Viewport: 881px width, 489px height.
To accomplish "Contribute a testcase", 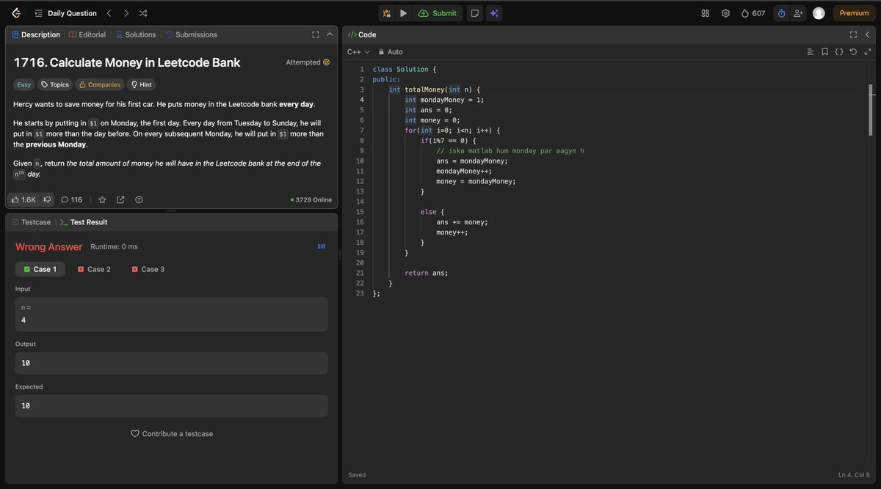I will click(x=172, y=434).
